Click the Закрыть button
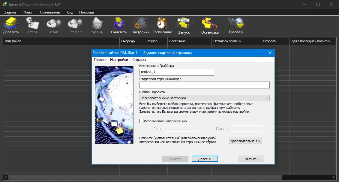Image resolution: width=339 pixels, height=182 pixels. click(251, 159)
